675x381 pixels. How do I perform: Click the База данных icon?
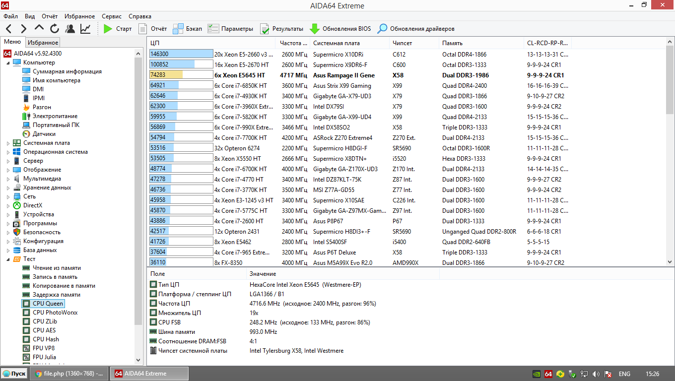[x=16, y=250]
